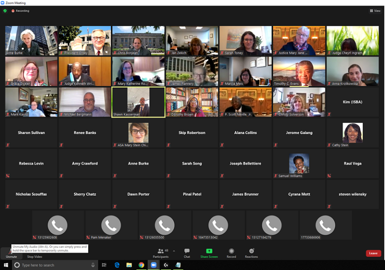Start sharing with Share Screen
385x270 pixels.
(x=209, y=253)
